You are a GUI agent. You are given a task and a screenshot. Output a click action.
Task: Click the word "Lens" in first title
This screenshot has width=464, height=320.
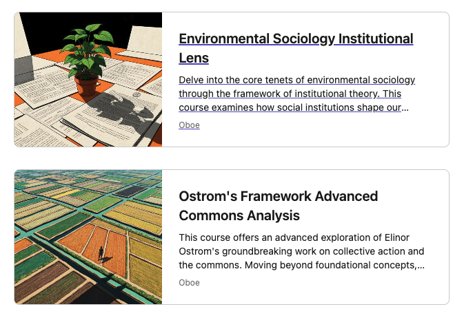pyautogui.click(x=194, y=58)
